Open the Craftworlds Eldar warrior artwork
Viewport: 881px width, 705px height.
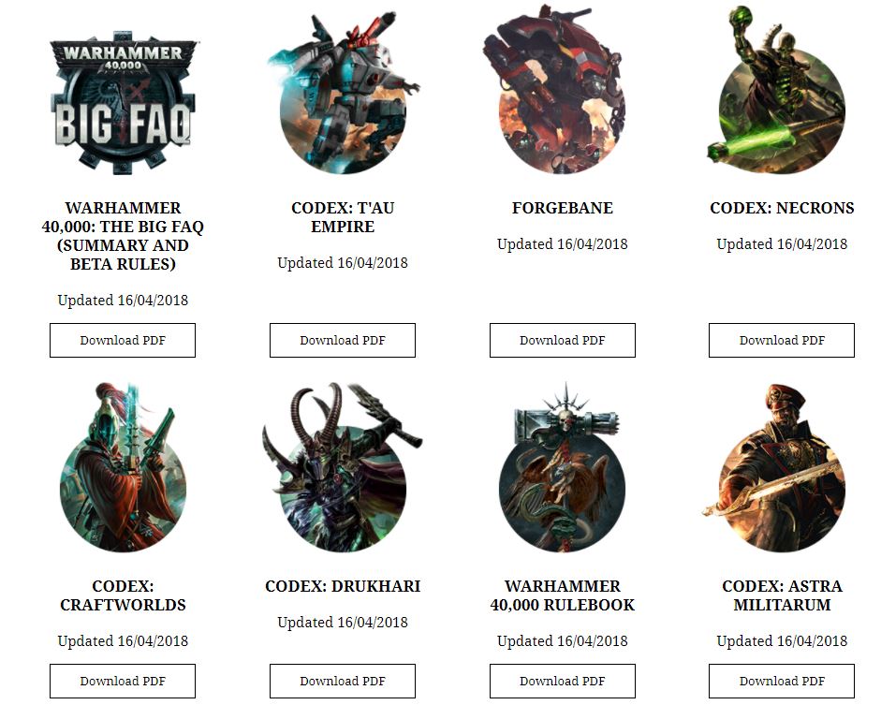[x=123, y=467]
